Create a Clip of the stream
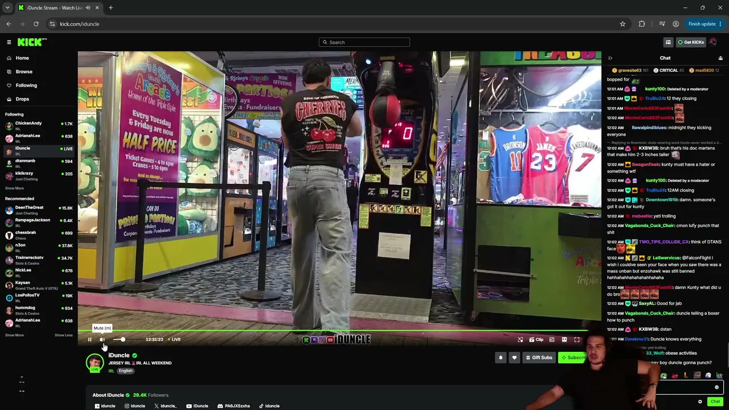Image resolution: width=729 pixels, height=410 pixels. click(x=536, y=339)
